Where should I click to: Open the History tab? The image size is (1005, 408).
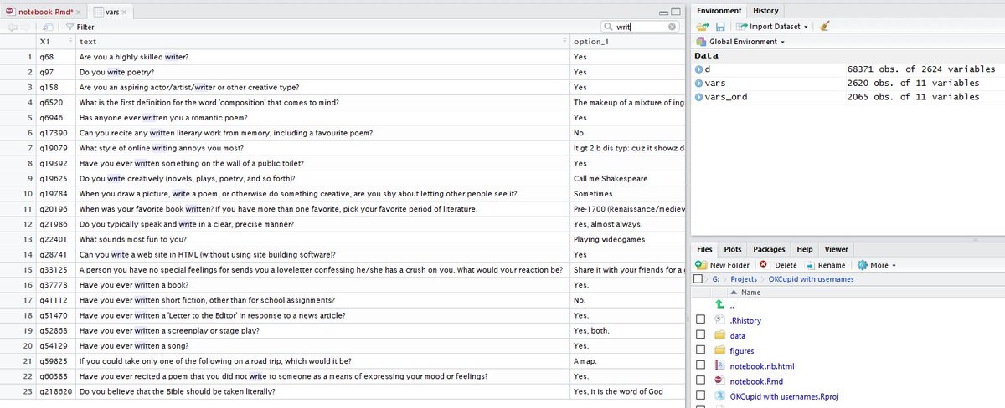coord(765,11)
